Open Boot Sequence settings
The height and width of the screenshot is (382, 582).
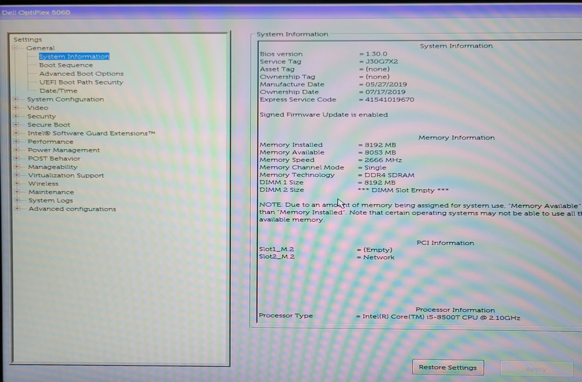[x=66, y=65]
